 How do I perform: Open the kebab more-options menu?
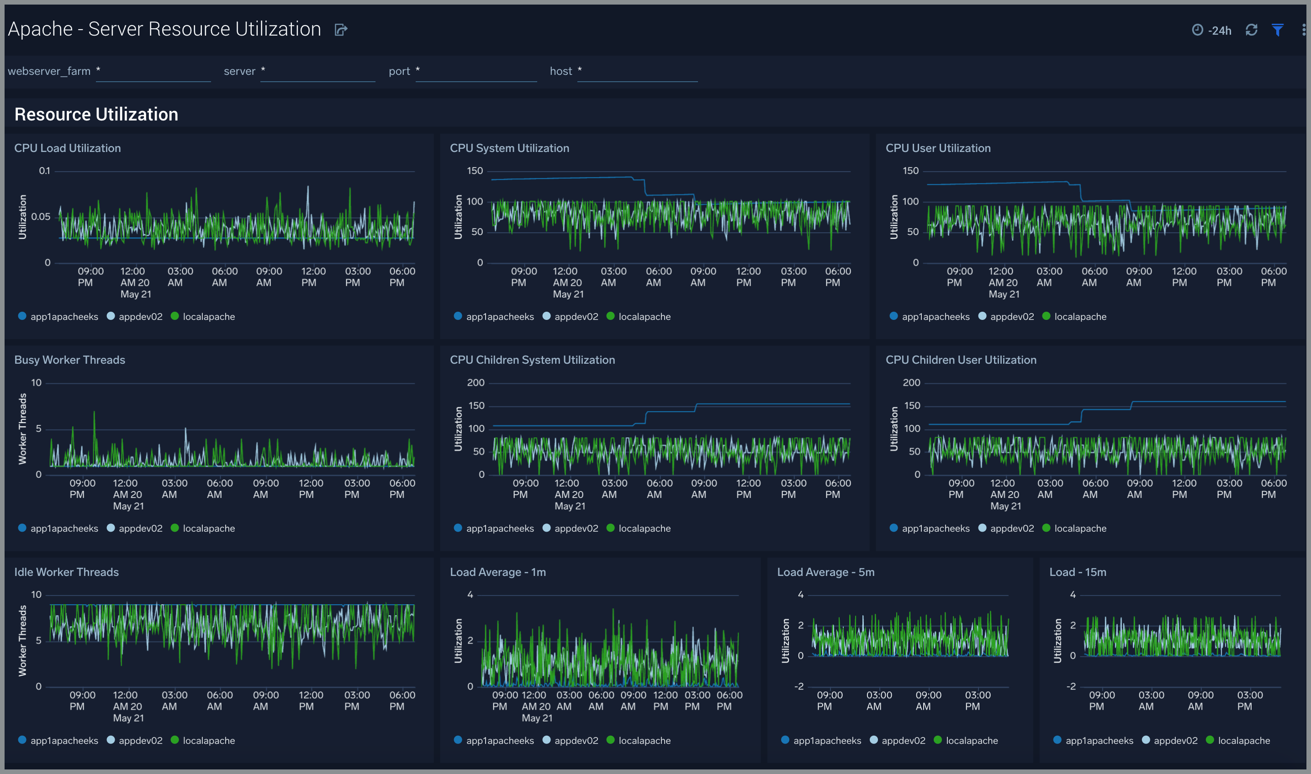click(x=1303, y=30)
